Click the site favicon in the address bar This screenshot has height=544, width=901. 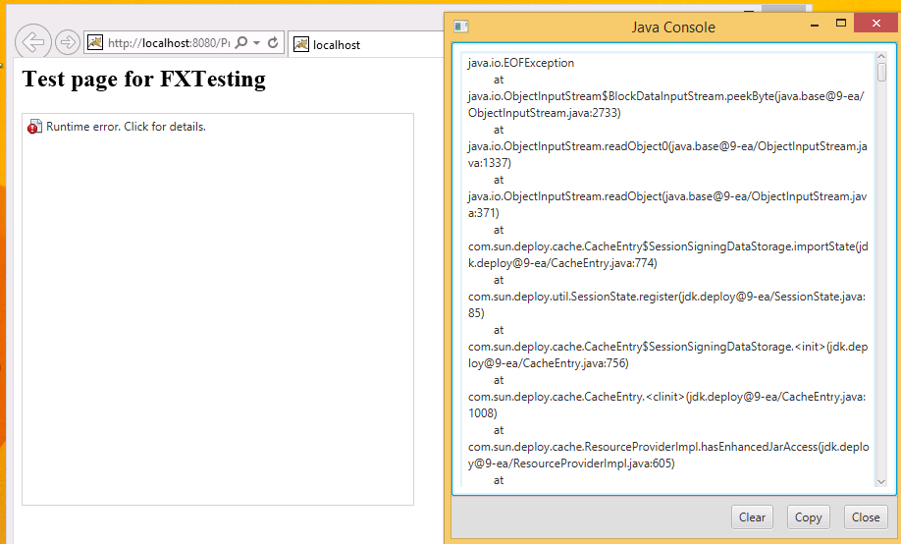tap(95, 42)
